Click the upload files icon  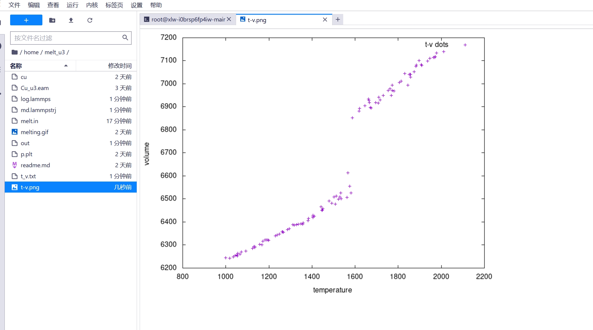[x=71, y=20]
